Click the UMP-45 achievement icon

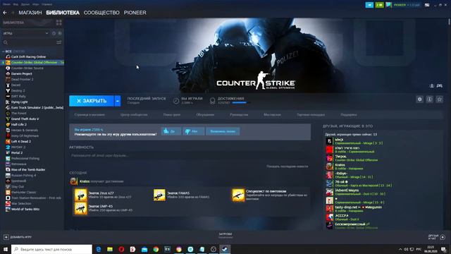pyautogui.click(x=81, y=208)
